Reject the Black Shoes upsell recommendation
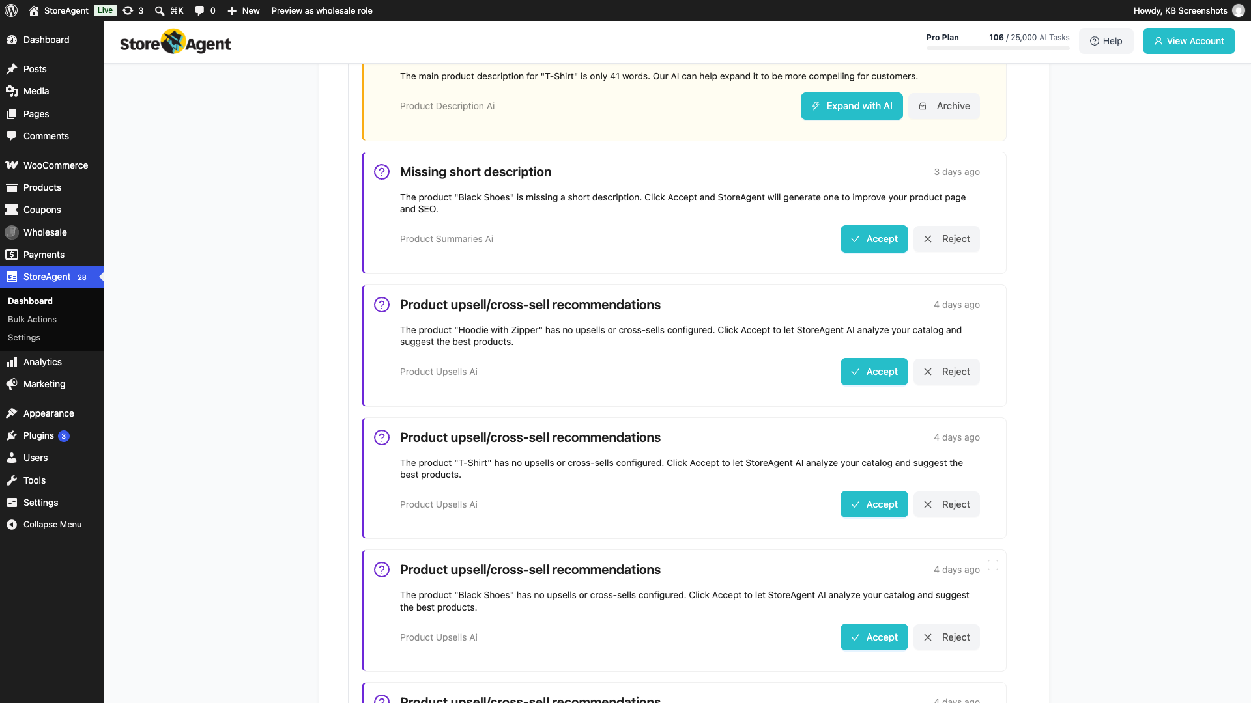Screen dimensions: 1251x703 pyautogui.click(x=946, y=637)
